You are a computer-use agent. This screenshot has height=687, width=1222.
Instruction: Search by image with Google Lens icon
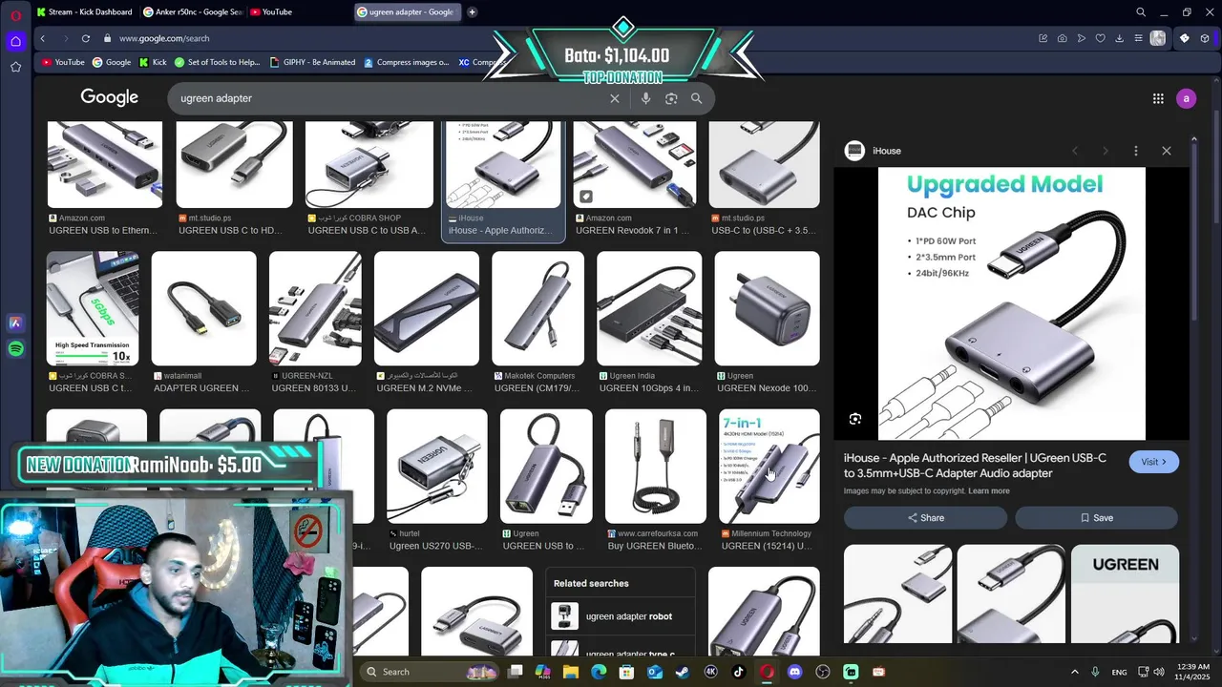coord(671,98)
